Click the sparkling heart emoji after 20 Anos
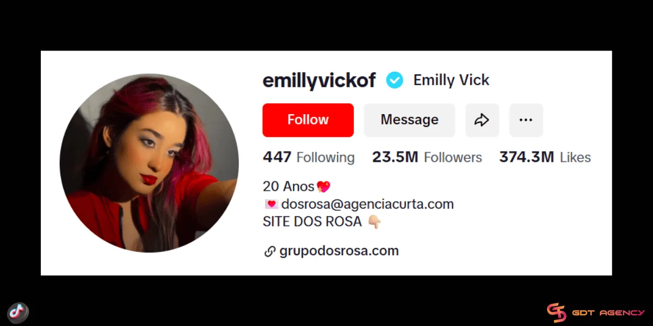The height and width of the screenshot is (326, 653). [x=323, y=186]
